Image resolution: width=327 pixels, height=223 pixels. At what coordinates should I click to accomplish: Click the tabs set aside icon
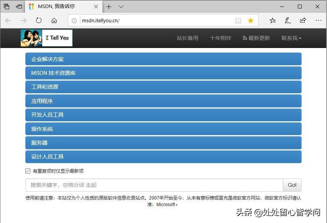[x=7, y=7]
